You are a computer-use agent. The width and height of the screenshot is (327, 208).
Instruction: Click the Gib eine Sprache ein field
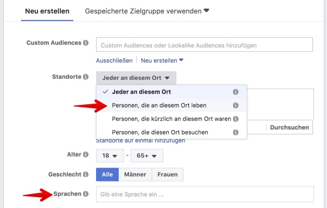coord(205,194)
